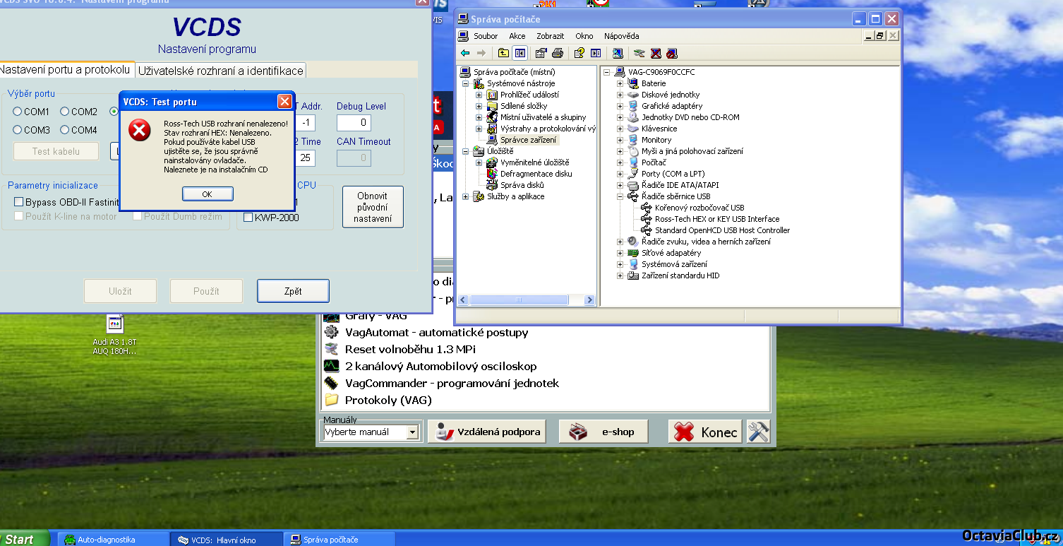
Task: Click the up-one-level folder toolbar icon
Action: [503, 53]
